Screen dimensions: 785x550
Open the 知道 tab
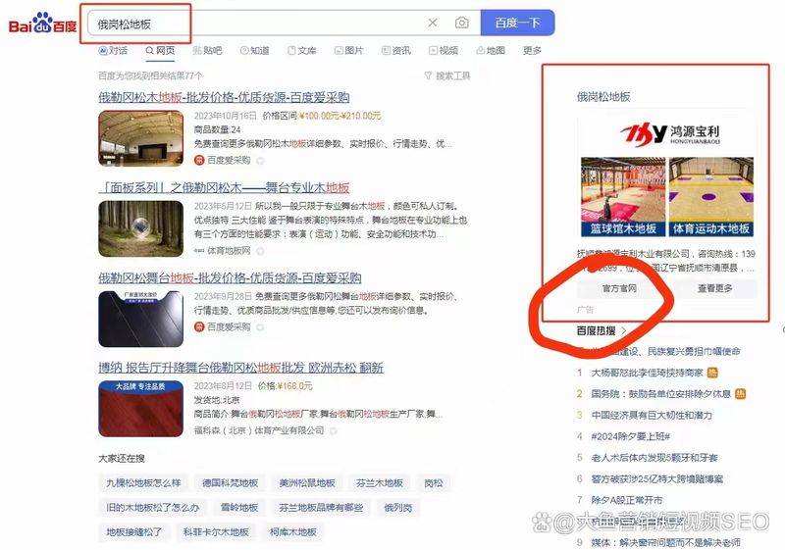255,51
